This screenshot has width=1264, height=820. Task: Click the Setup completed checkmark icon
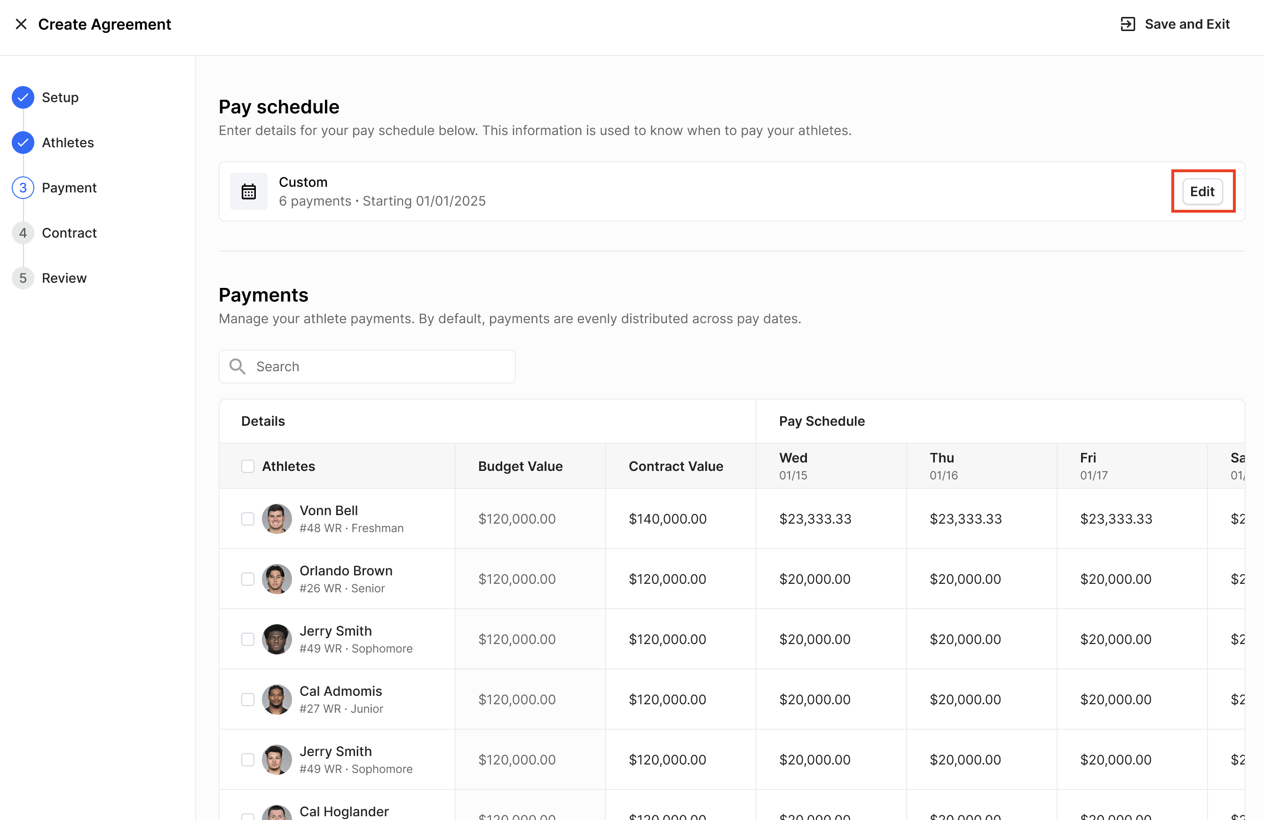click(x=23, y=97)
